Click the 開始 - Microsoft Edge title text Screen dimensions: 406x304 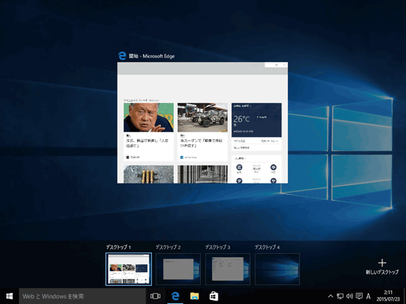152,56
